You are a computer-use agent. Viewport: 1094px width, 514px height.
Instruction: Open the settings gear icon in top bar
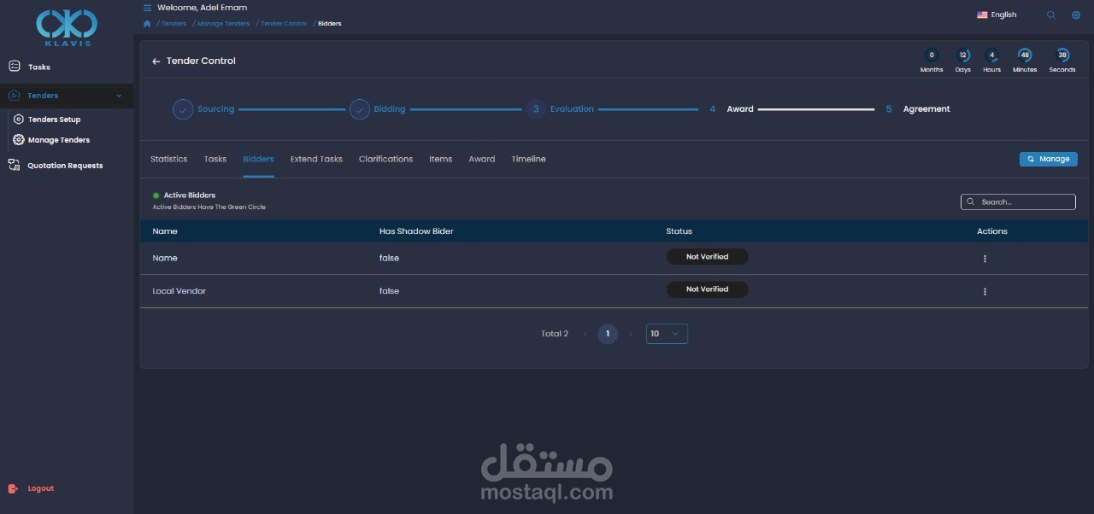coord(1076,15)
